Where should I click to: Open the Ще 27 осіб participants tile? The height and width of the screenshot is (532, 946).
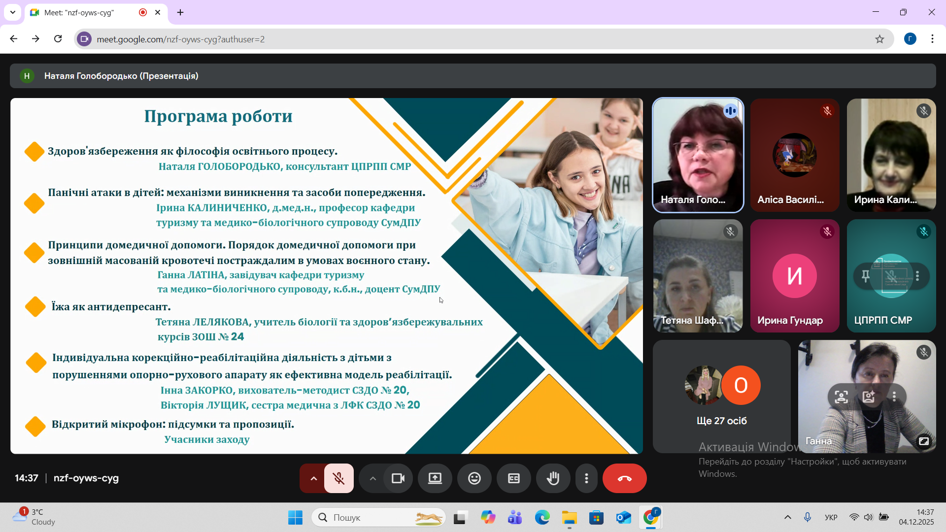coord(721,397)
